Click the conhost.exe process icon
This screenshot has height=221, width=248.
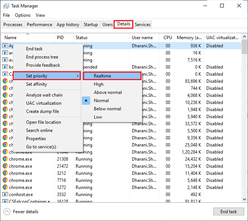click(x=5, y=195)
